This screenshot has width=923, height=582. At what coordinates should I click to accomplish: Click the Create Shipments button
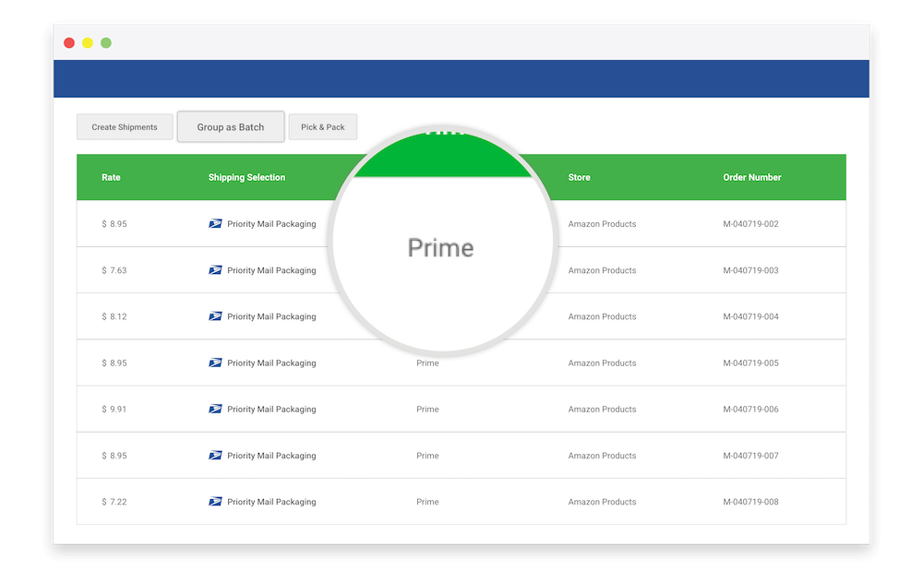click(125, 127)
